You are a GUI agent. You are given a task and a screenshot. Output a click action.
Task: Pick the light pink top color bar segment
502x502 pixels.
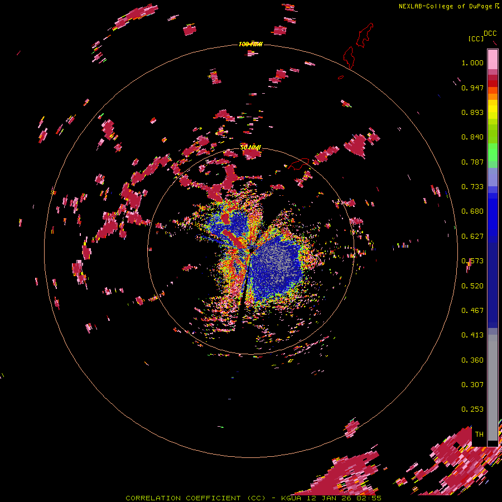tap(493, 59)
